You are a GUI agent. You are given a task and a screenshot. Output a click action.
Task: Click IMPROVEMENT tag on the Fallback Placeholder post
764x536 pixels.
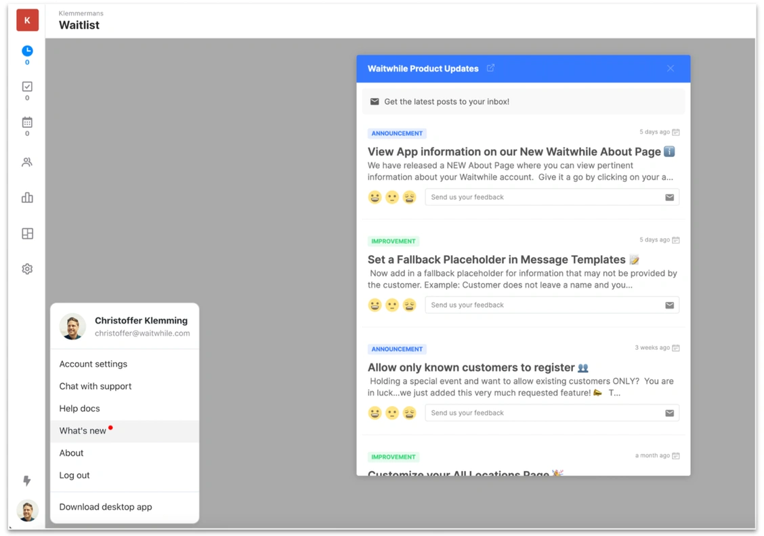coord(394,242)
